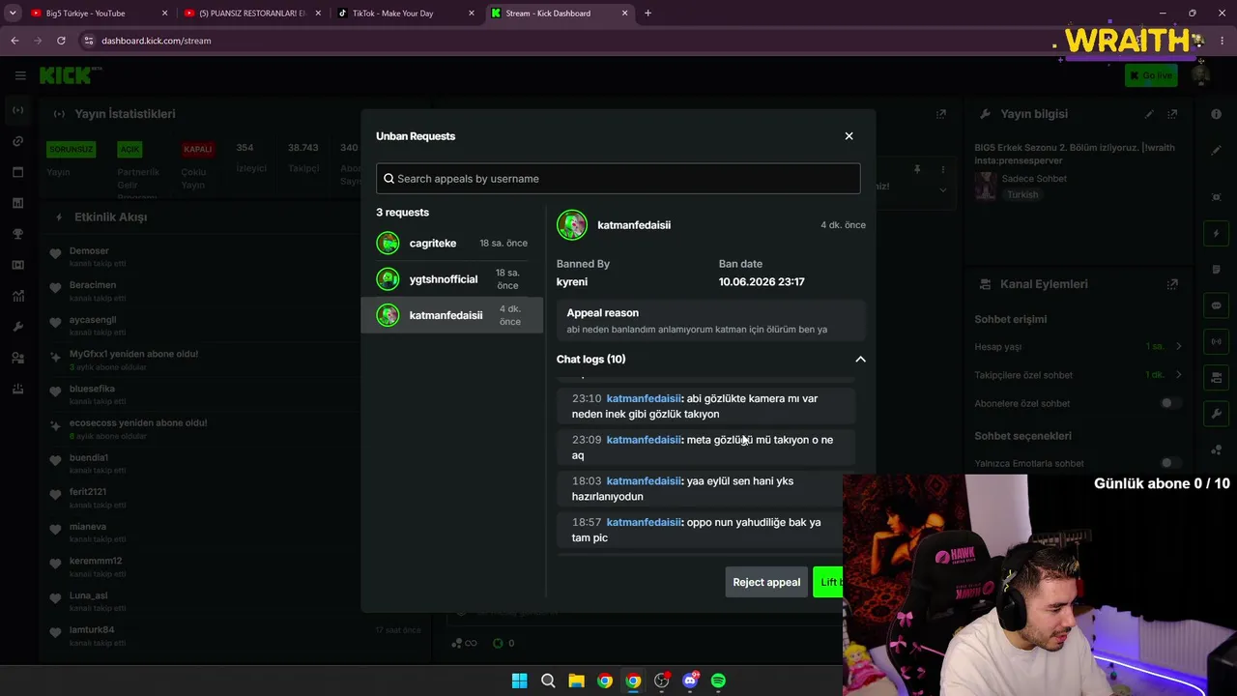Click Demoser in the activity feed
Viewport: 1237px width, 696px height.
point(89,251)
